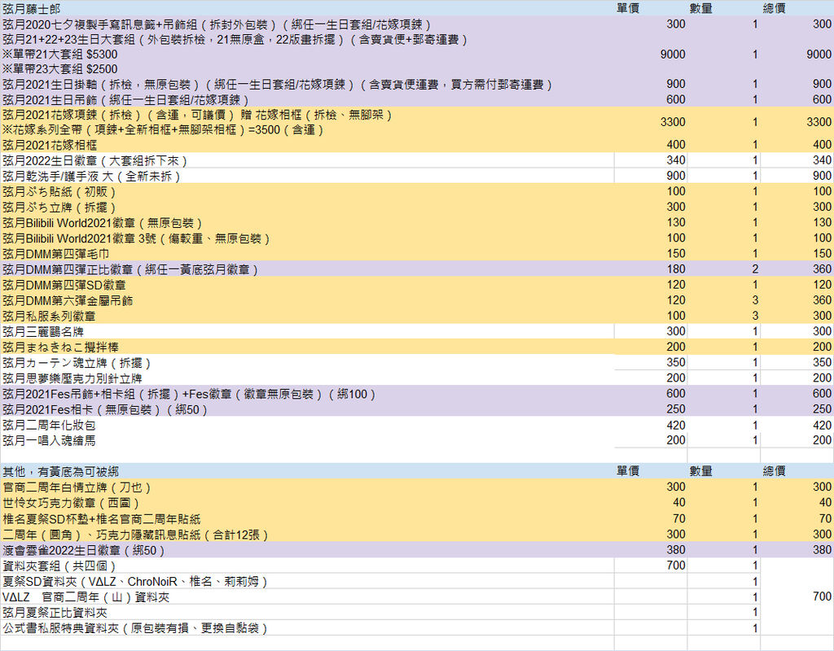
Task: Click the "渡會雲雀2022生日徽章" item cell
Action: point(84,550)
